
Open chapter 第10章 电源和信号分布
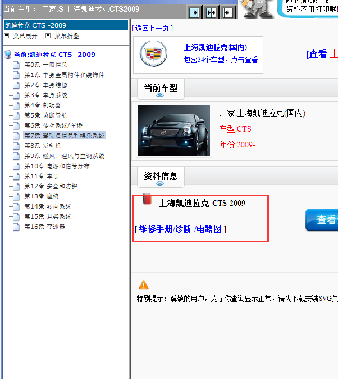click(x=57, y=166)
